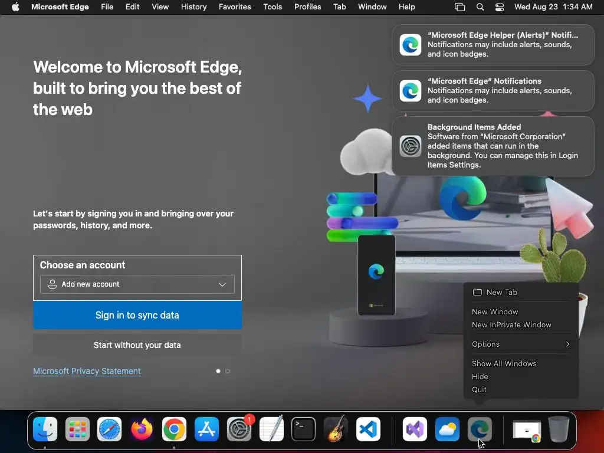This screenshot has height=453, width=604.
Task: Open "Microsoft Edge" Notifications banner text
Action: pyautogui.click(x=500, y=90)
